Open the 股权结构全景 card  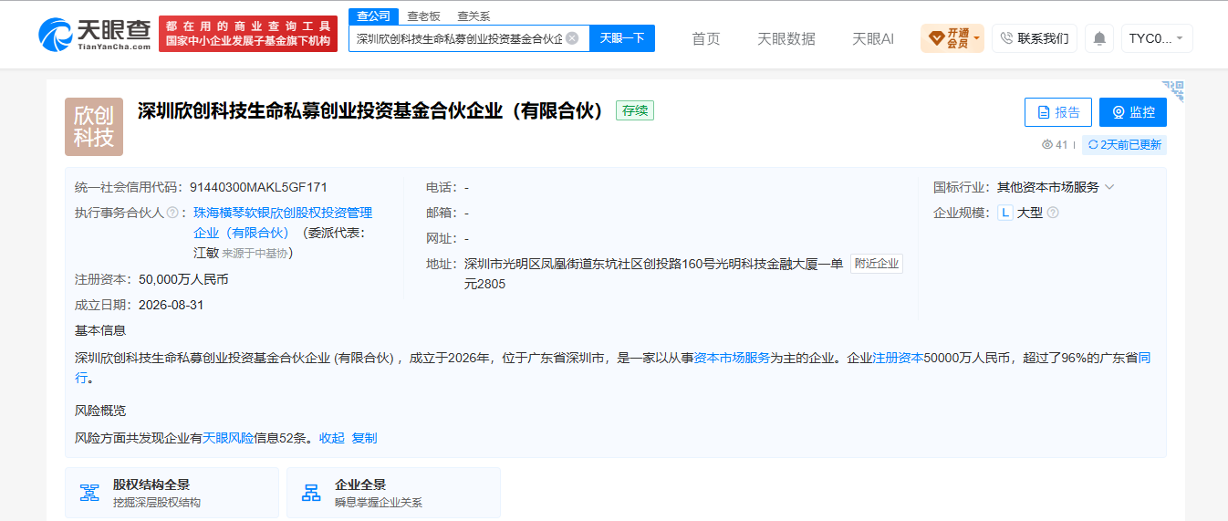172,493
